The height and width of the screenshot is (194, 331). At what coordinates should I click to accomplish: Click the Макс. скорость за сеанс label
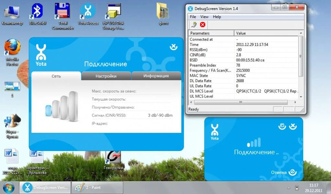[x=114, y=91]
